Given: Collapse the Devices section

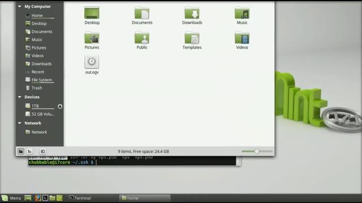Looking at the screenshot, I should click(x=20, y=97).
